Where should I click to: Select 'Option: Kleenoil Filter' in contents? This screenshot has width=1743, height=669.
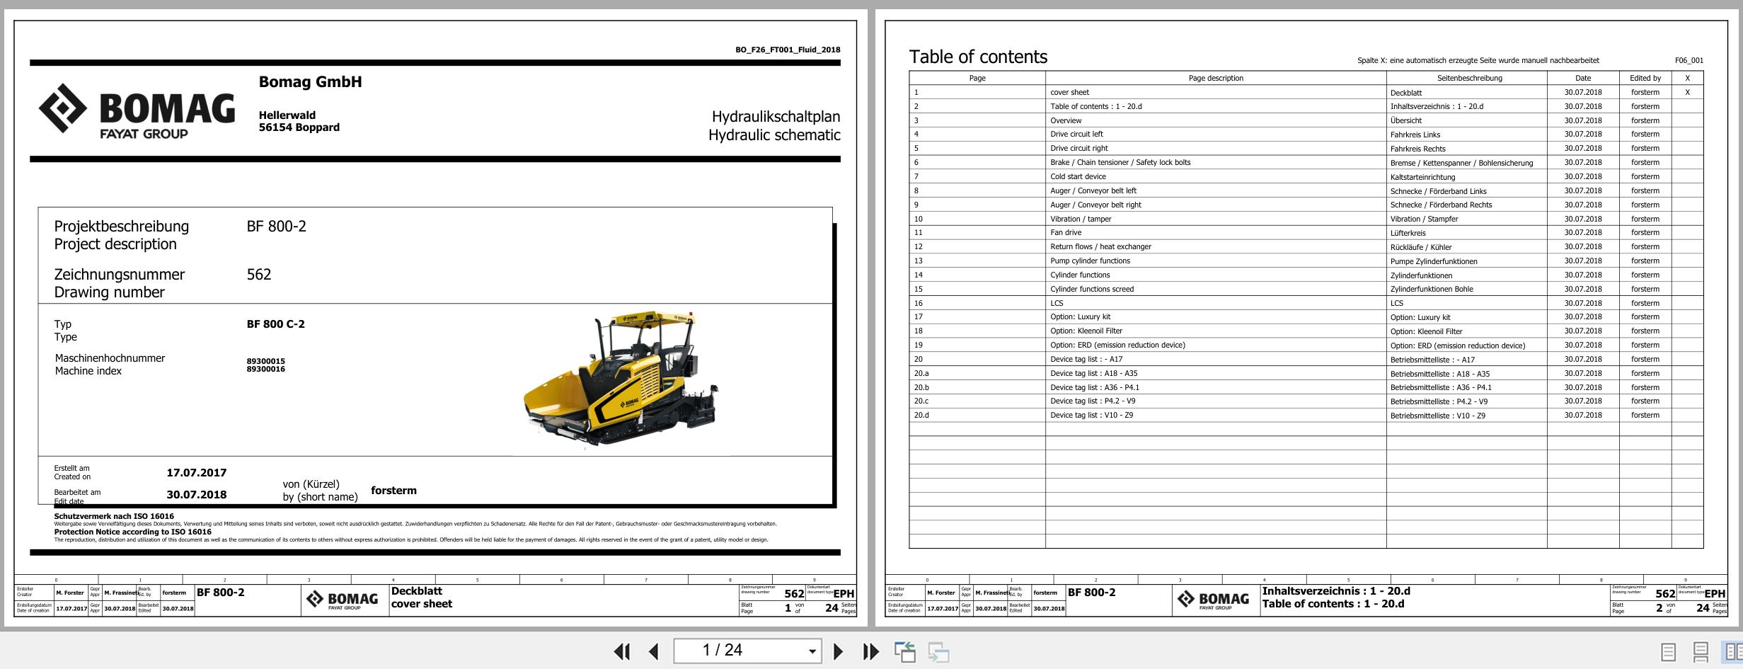pyautogui.click(x=1086, y=331)
